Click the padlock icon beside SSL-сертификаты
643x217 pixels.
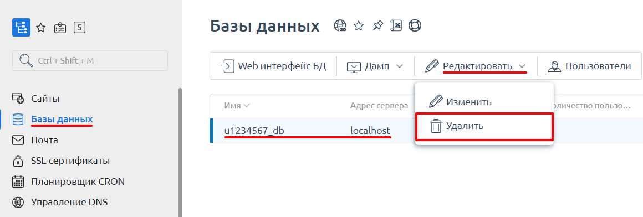pos(18,161)
